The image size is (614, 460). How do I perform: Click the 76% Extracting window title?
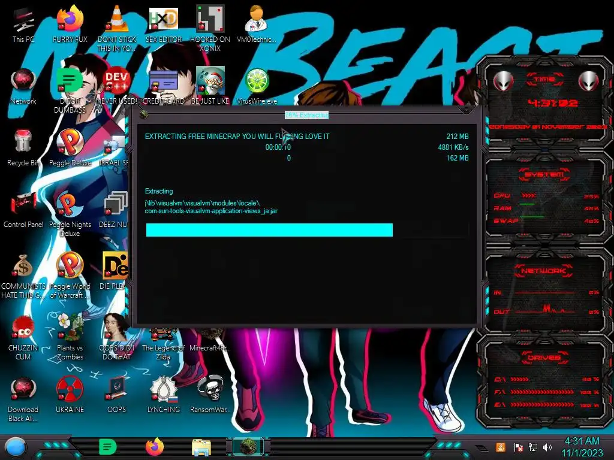point(306,115)
